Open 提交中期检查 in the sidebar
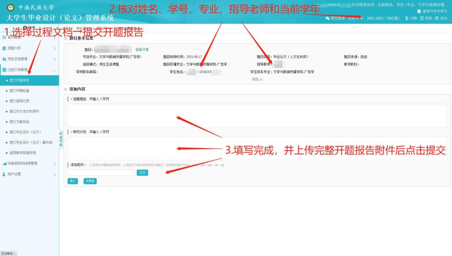This screenshot has height=256, width=452. coord(20,90)
